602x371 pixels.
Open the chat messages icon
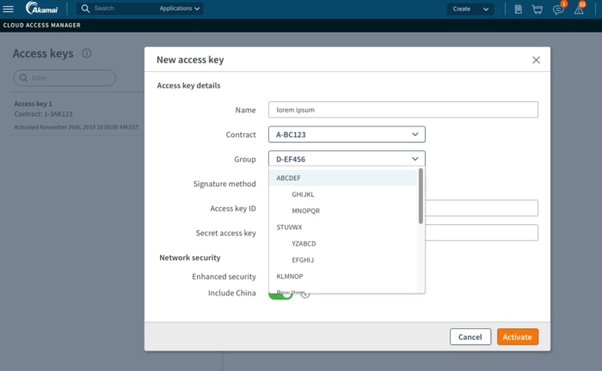coord(558,9)
